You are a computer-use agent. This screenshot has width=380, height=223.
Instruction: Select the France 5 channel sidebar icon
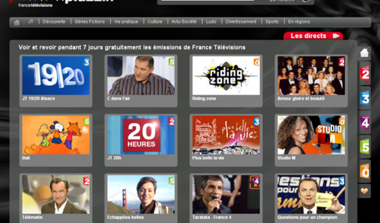[364, 146]
